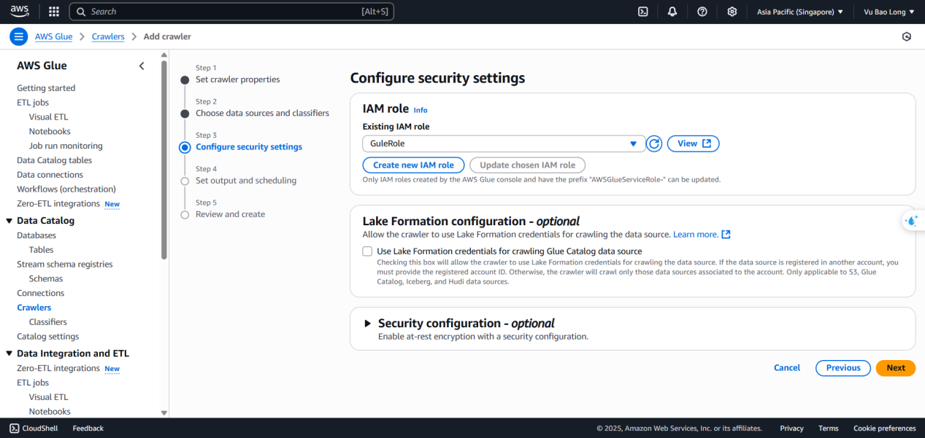Go to Choose data sources and classifiers step
The width and height of the screenshot is (925, 438).
pos(262,113)
